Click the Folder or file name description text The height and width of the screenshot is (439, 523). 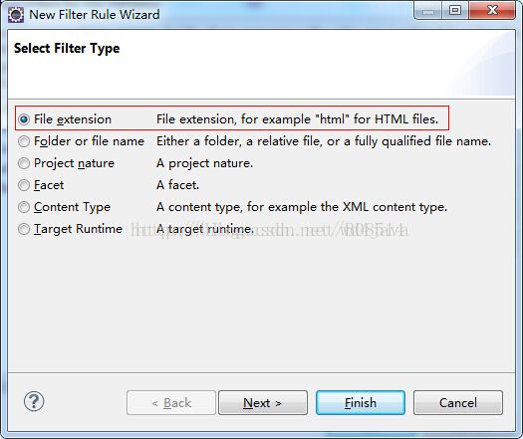pyautogui.click(x=324, y=141)
